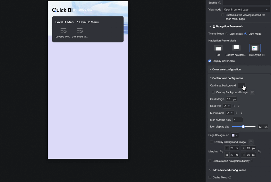Enable Overlay Background Image for the page background
The image size is (271, 182).
coord(212,142)
